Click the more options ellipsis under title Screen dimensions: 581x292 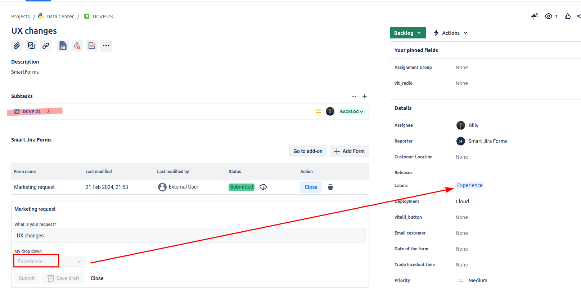click(106, 46)
